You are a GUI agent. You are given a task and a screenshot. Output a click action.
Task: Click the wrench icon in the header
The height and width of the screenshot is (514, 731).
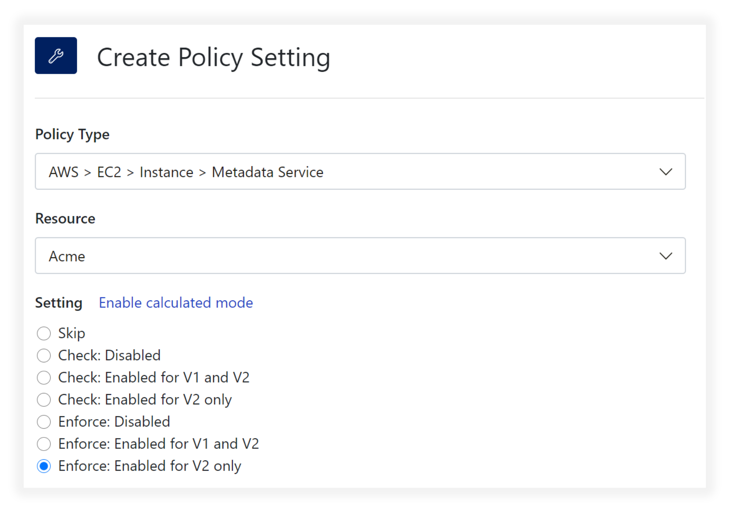click(x=55, y=55)
